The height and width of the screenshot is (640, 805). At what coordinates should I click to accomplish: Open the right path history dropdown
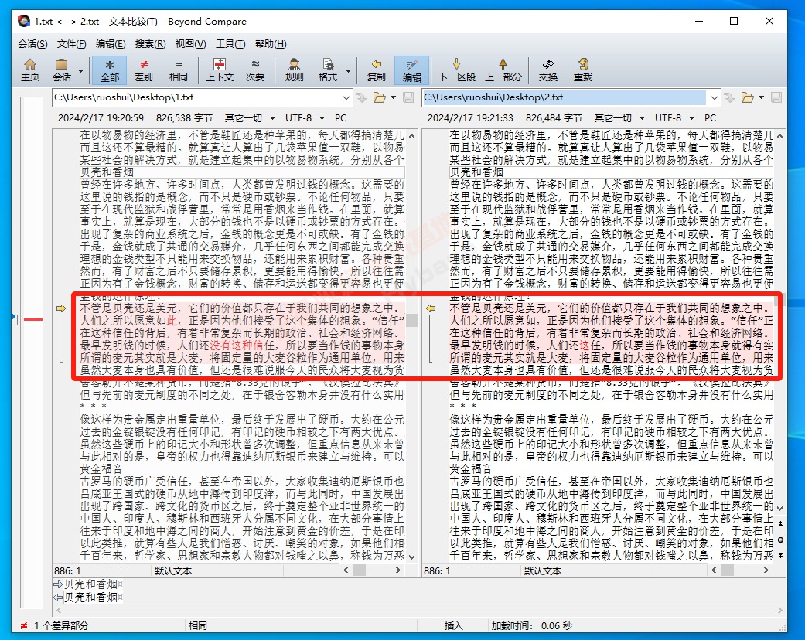(x=714, y=97)
